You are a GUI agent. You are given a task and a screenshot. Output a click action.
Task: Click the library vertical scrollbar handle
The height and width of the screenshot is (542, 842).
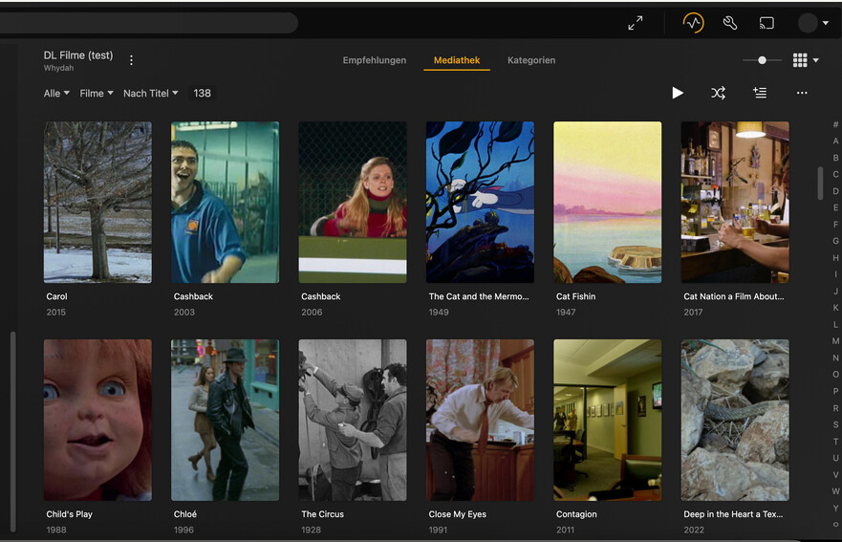[x=820, y=184]
